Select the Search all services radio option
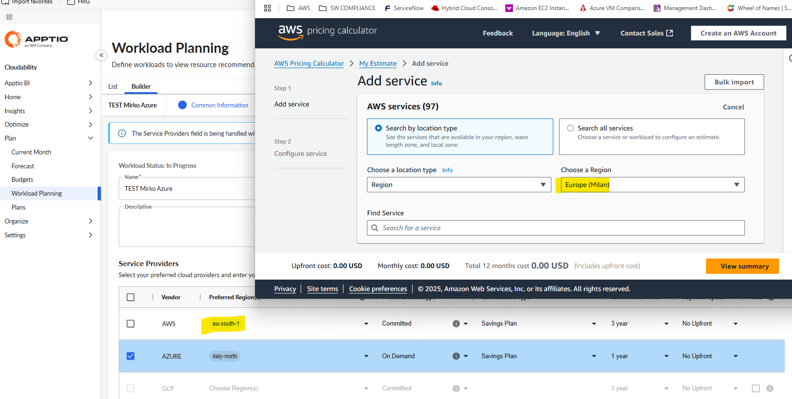The height and width of the screenshot is (399, 792). (x=571, y=128)
